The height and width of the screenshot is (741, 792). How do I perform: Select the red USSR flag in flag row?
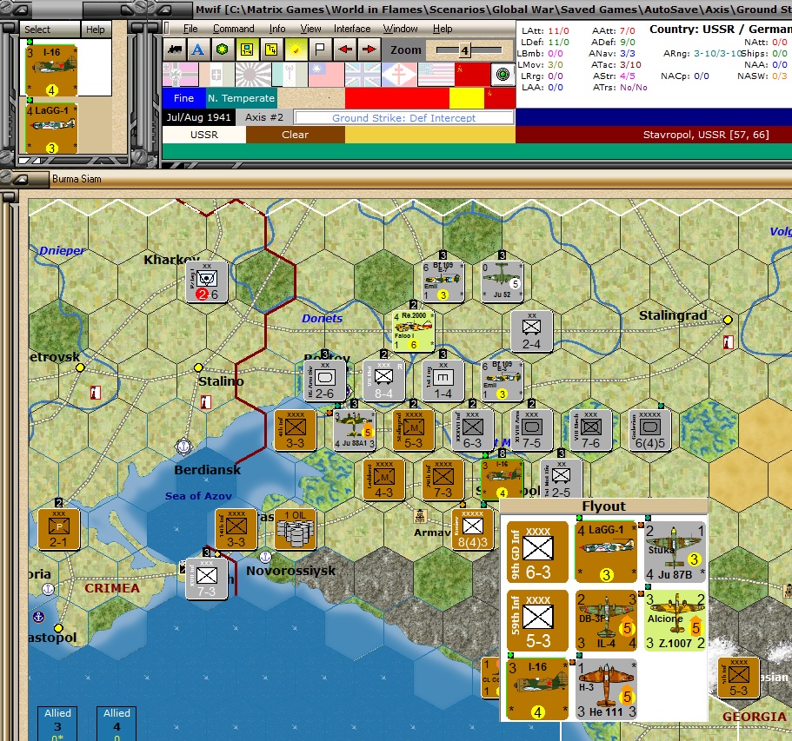point(472,75)
